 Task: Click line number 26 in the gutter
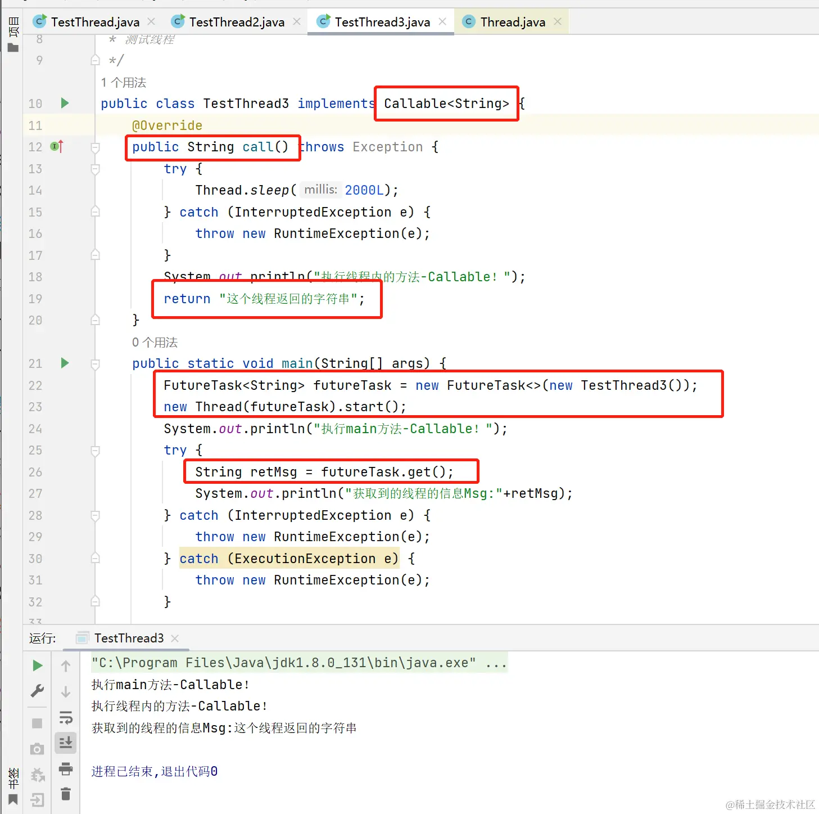pos(35,472)
